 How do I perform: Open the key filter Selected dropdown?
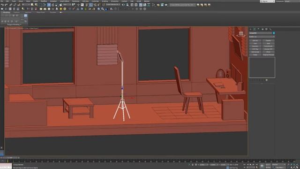278,165
